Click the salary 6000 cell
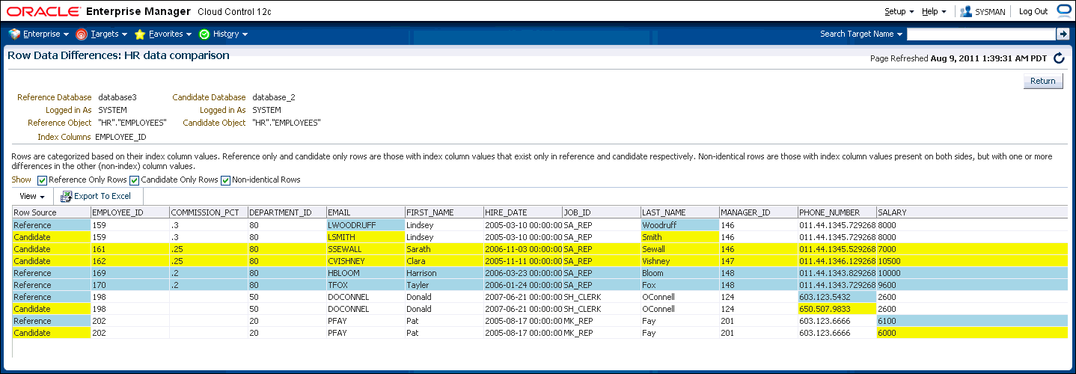The width and height of the screenshot is (1076, 374). click(972, 333)
